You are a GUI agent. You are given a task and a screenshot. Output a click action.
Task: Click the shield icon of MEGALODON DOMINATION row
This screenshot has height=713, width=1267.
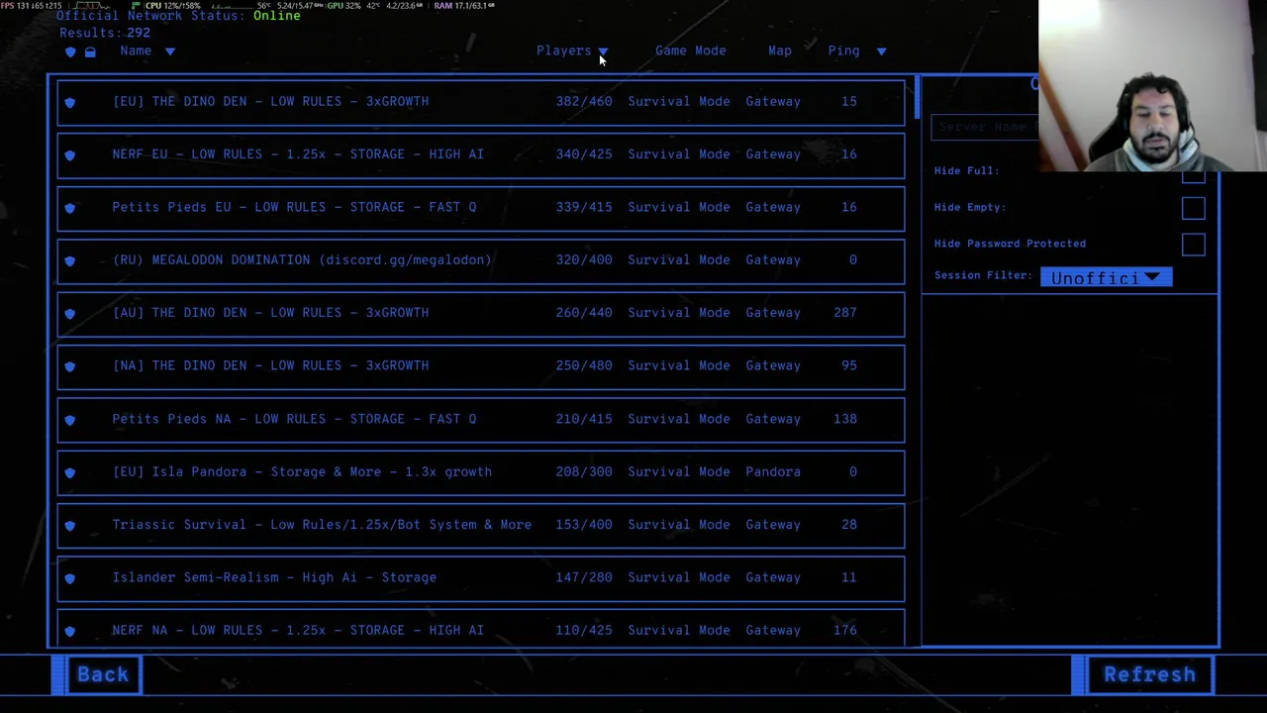[x=69, y=260]
